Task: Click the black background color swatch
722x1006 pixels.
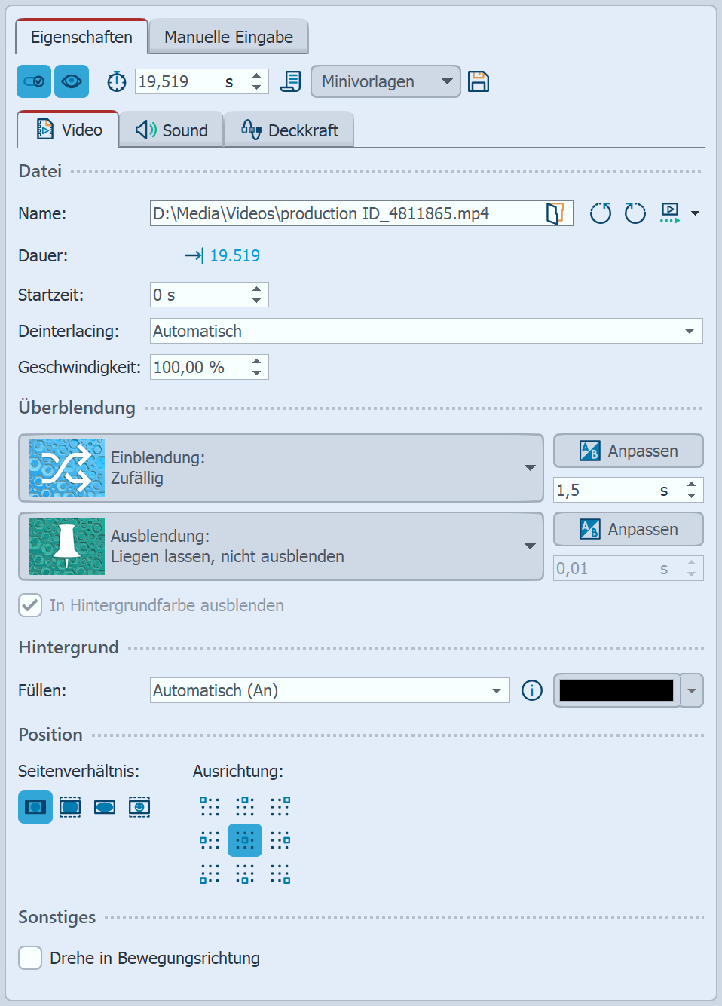Action: (x=616, y=690)
